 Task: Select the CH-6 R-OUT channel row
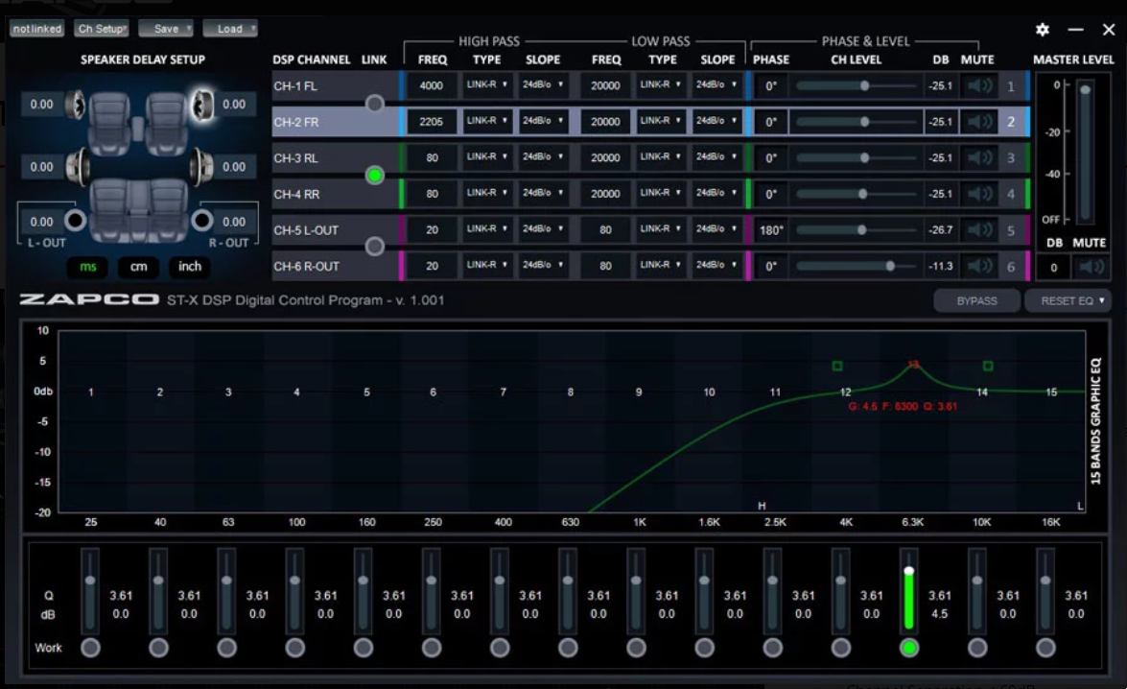(x=336, y=266)
